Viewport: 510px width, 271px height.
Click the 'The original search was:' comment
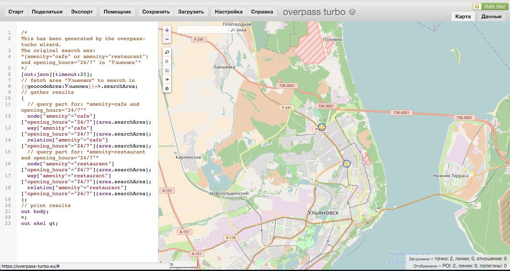58,50
